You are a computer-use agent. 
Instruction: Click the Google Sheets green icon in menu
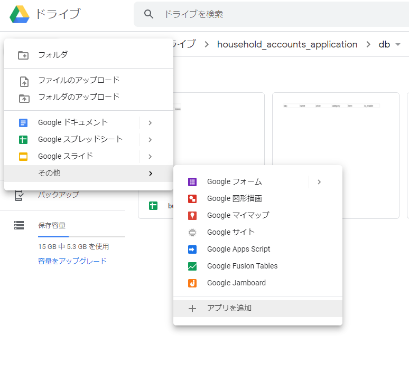pos(23,140)
